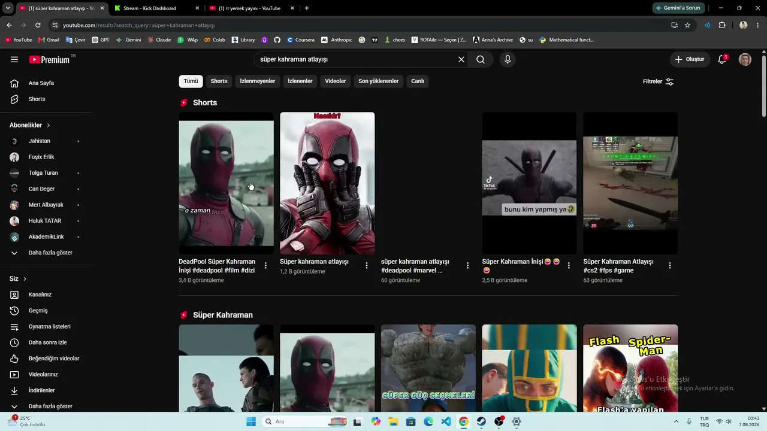Screen dimensions: 767x431
Task: Open the GitHub bookmark icon
Action: coord(277,40)
